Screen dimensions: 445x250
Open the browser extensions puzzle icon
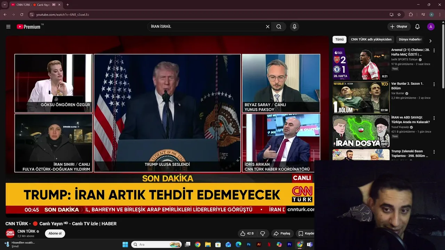(x=411, y=15)
